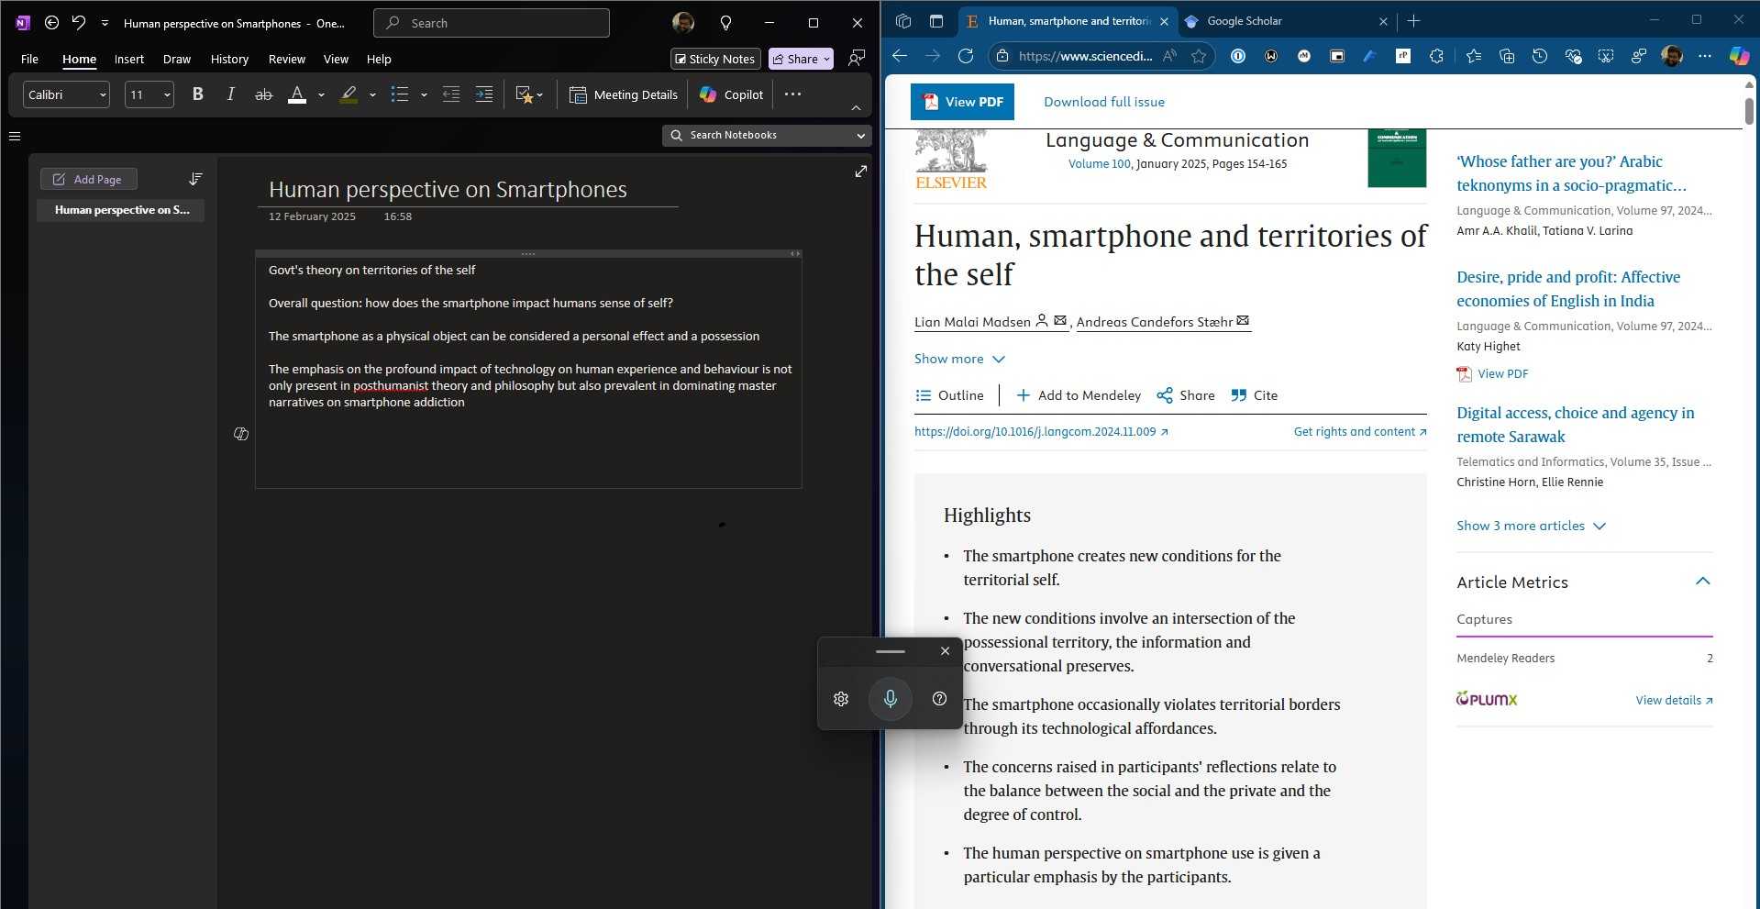The image size is (1760, 909).
Task: Toggle strikethrough formatting
Action: 263,94
